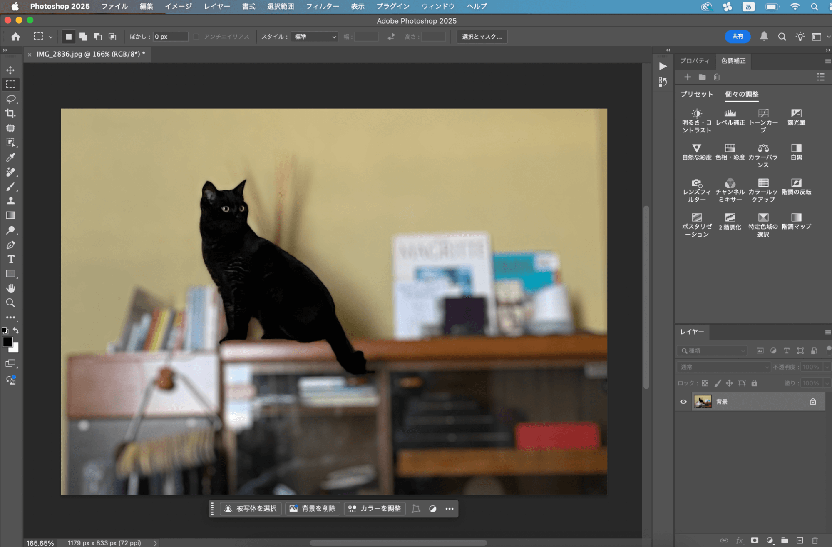This screenshot has height=547, width=832.
Task: Click the 選択とマスク... button
Action: point(482,37)
